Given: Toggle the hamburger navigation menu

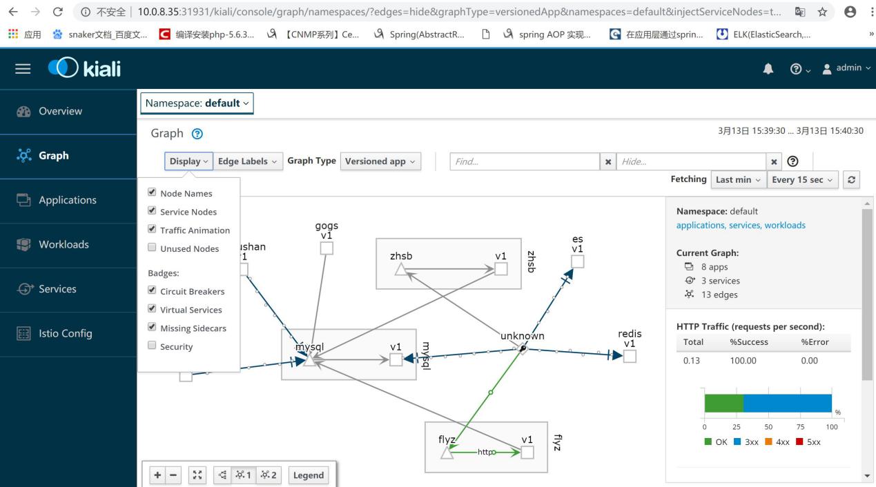Looking at the screenshot, I should coord(23,68).
